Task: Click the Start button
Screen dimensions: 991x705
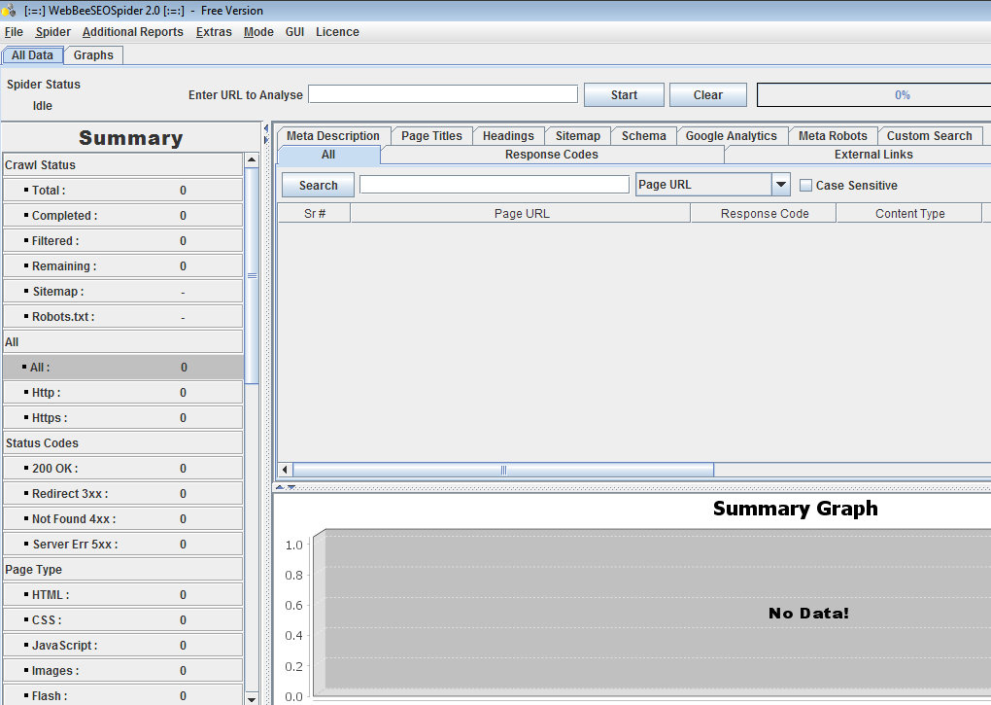Action: pyautogui.click(x=624, y=95)
